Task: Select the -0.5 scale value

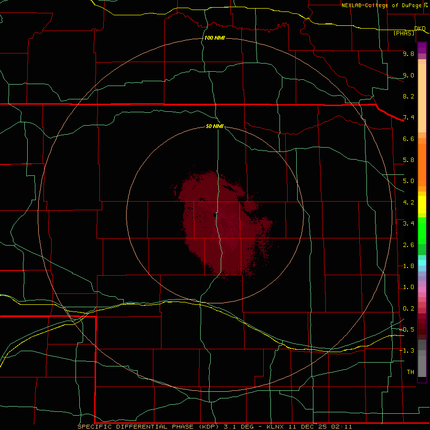Action: point(407,329)
